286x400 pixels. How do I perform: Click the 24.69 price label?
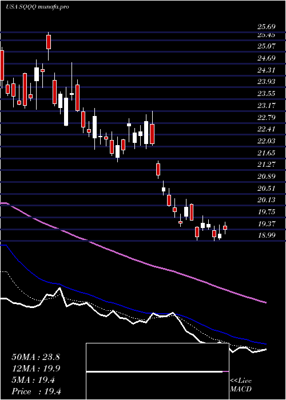coord(266,58)
